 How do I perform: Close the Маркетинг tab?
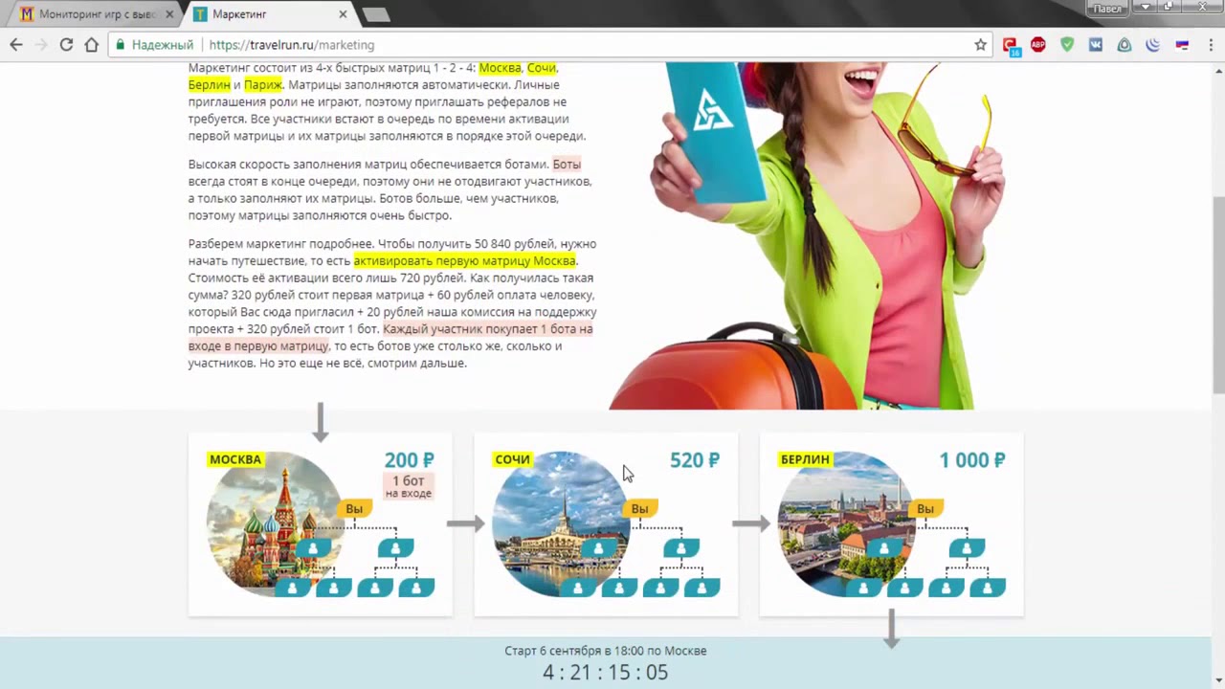pos(343,14)
